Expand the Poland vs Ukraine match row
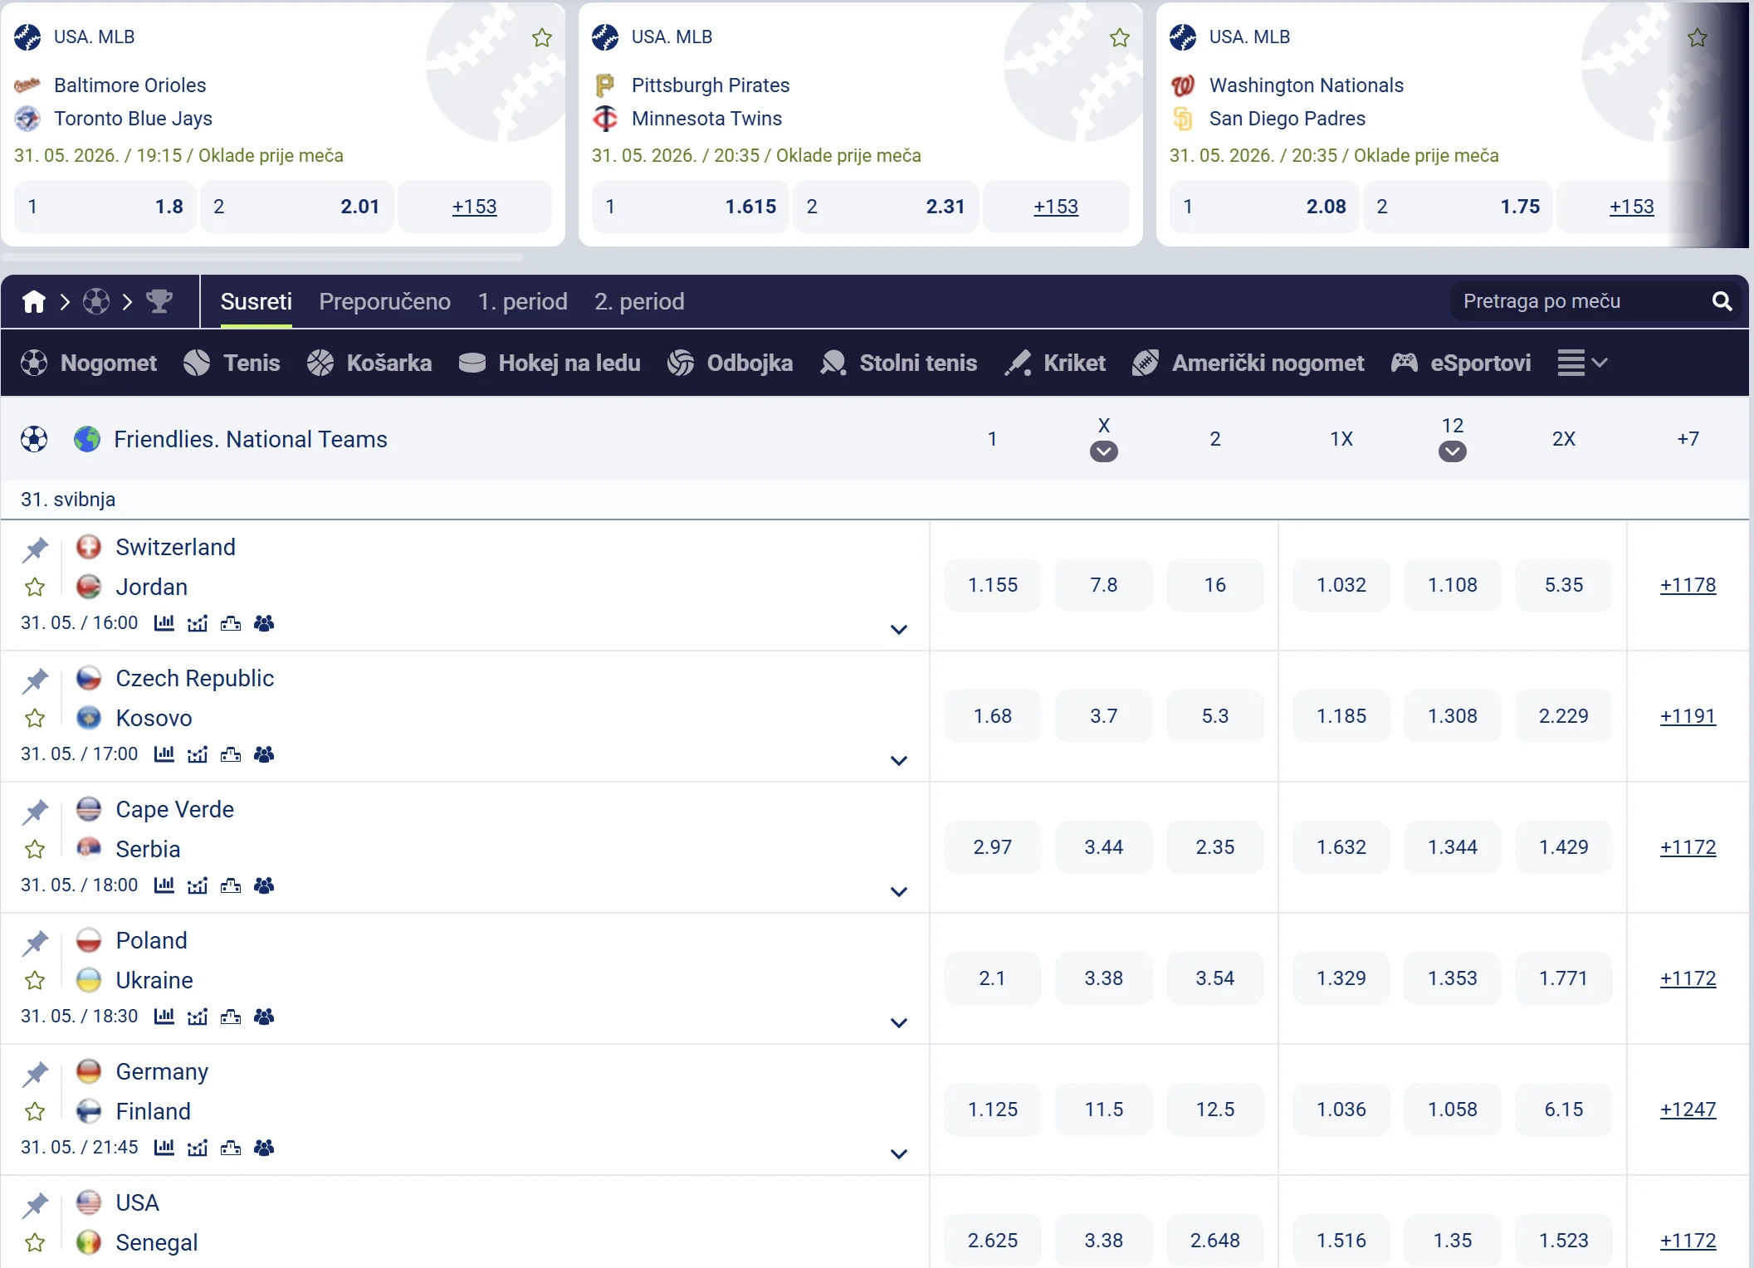This screenshot has height=1268, width=1754. coord(898,1023)
